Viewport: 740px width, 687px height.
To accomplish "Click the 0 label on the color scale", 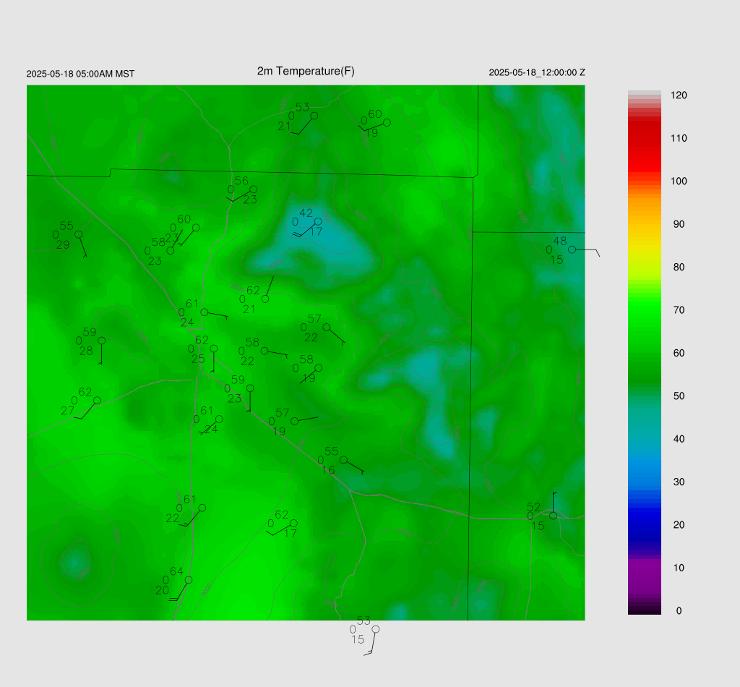I will pos(679,611).
